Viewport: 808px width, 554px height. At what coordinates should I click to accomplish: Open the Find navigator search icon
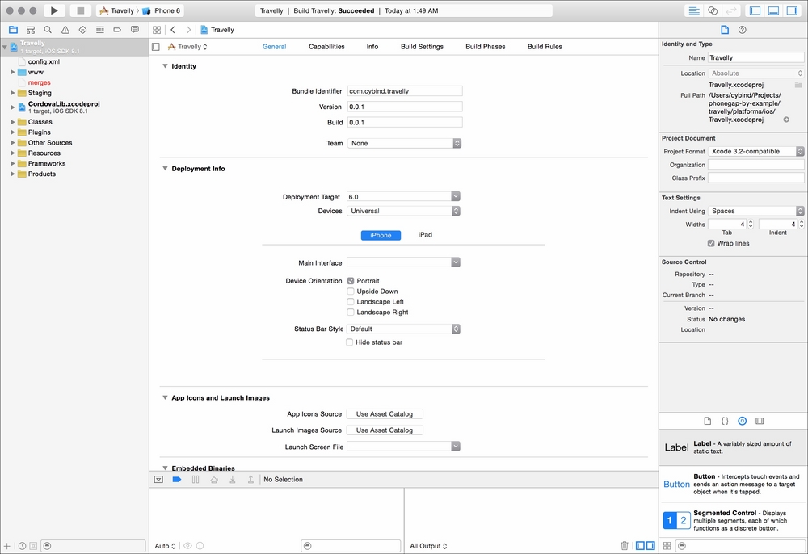[x=48, y=30]
